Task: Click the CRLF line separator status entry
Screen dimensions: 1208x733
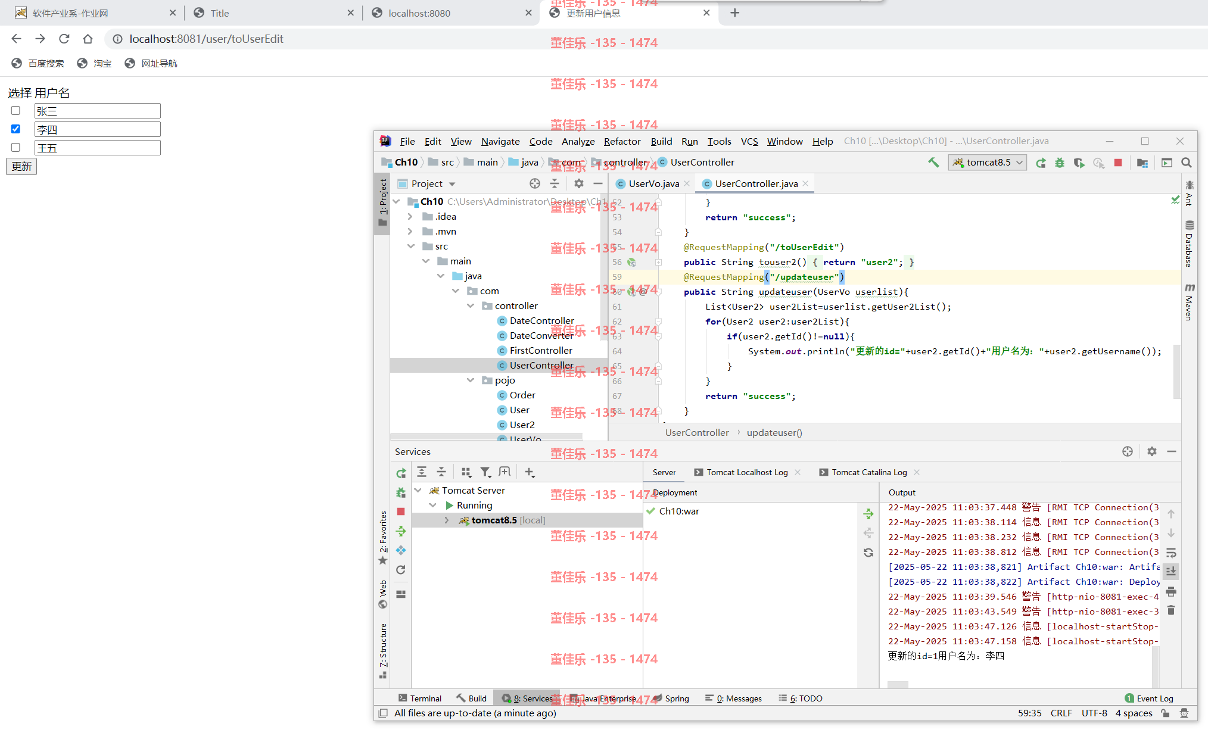Action: [1061, 713]
